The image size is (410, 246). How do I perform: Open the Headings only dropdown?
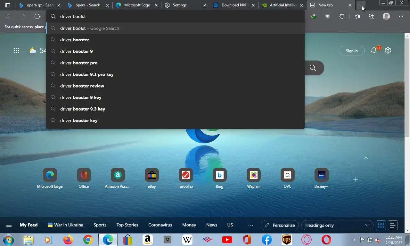337,225
